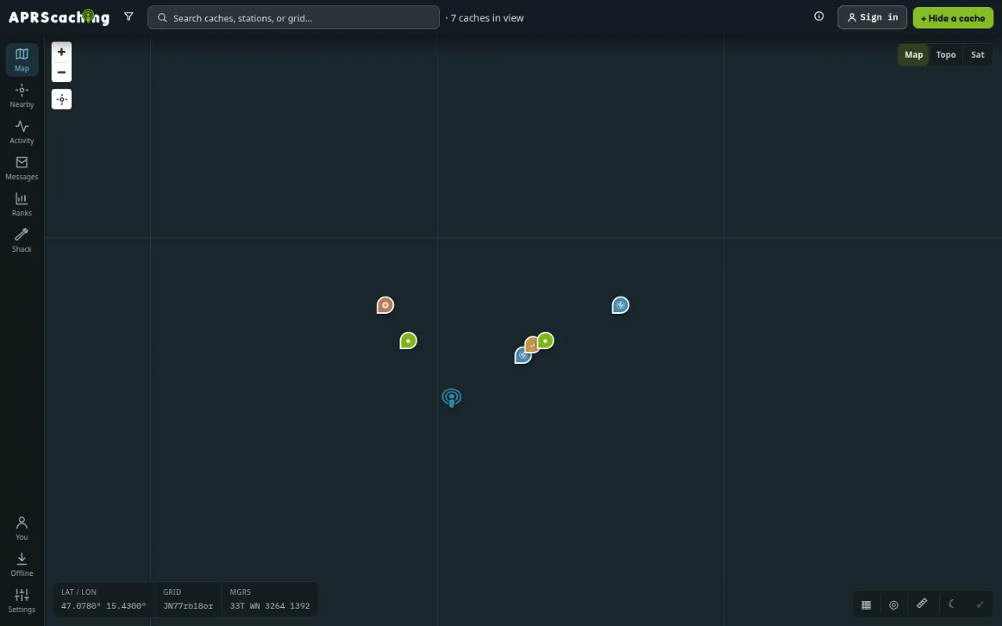Image resolution: width=1002 pixels, height=626 pixels.
Task: Switch the basemap to Topo layer
Action: 946,55
